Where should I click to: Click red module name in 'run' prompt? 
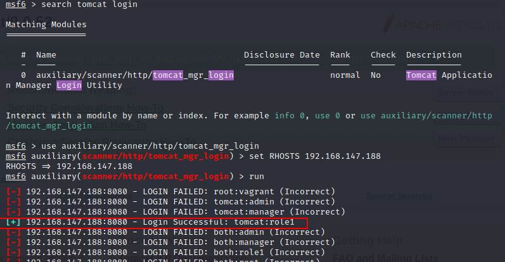coord(156,177)
